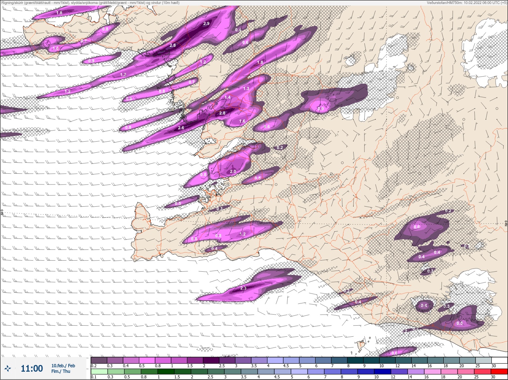Click the 2.0 precipitation value label
This screenshot has width=508, height=380.
233,171
